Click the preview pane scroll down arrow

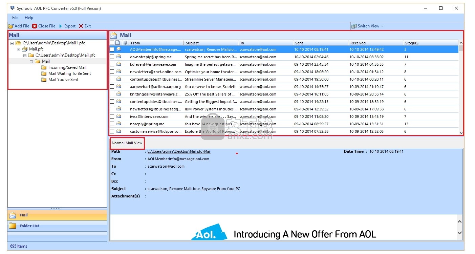[x=459, y=233]
